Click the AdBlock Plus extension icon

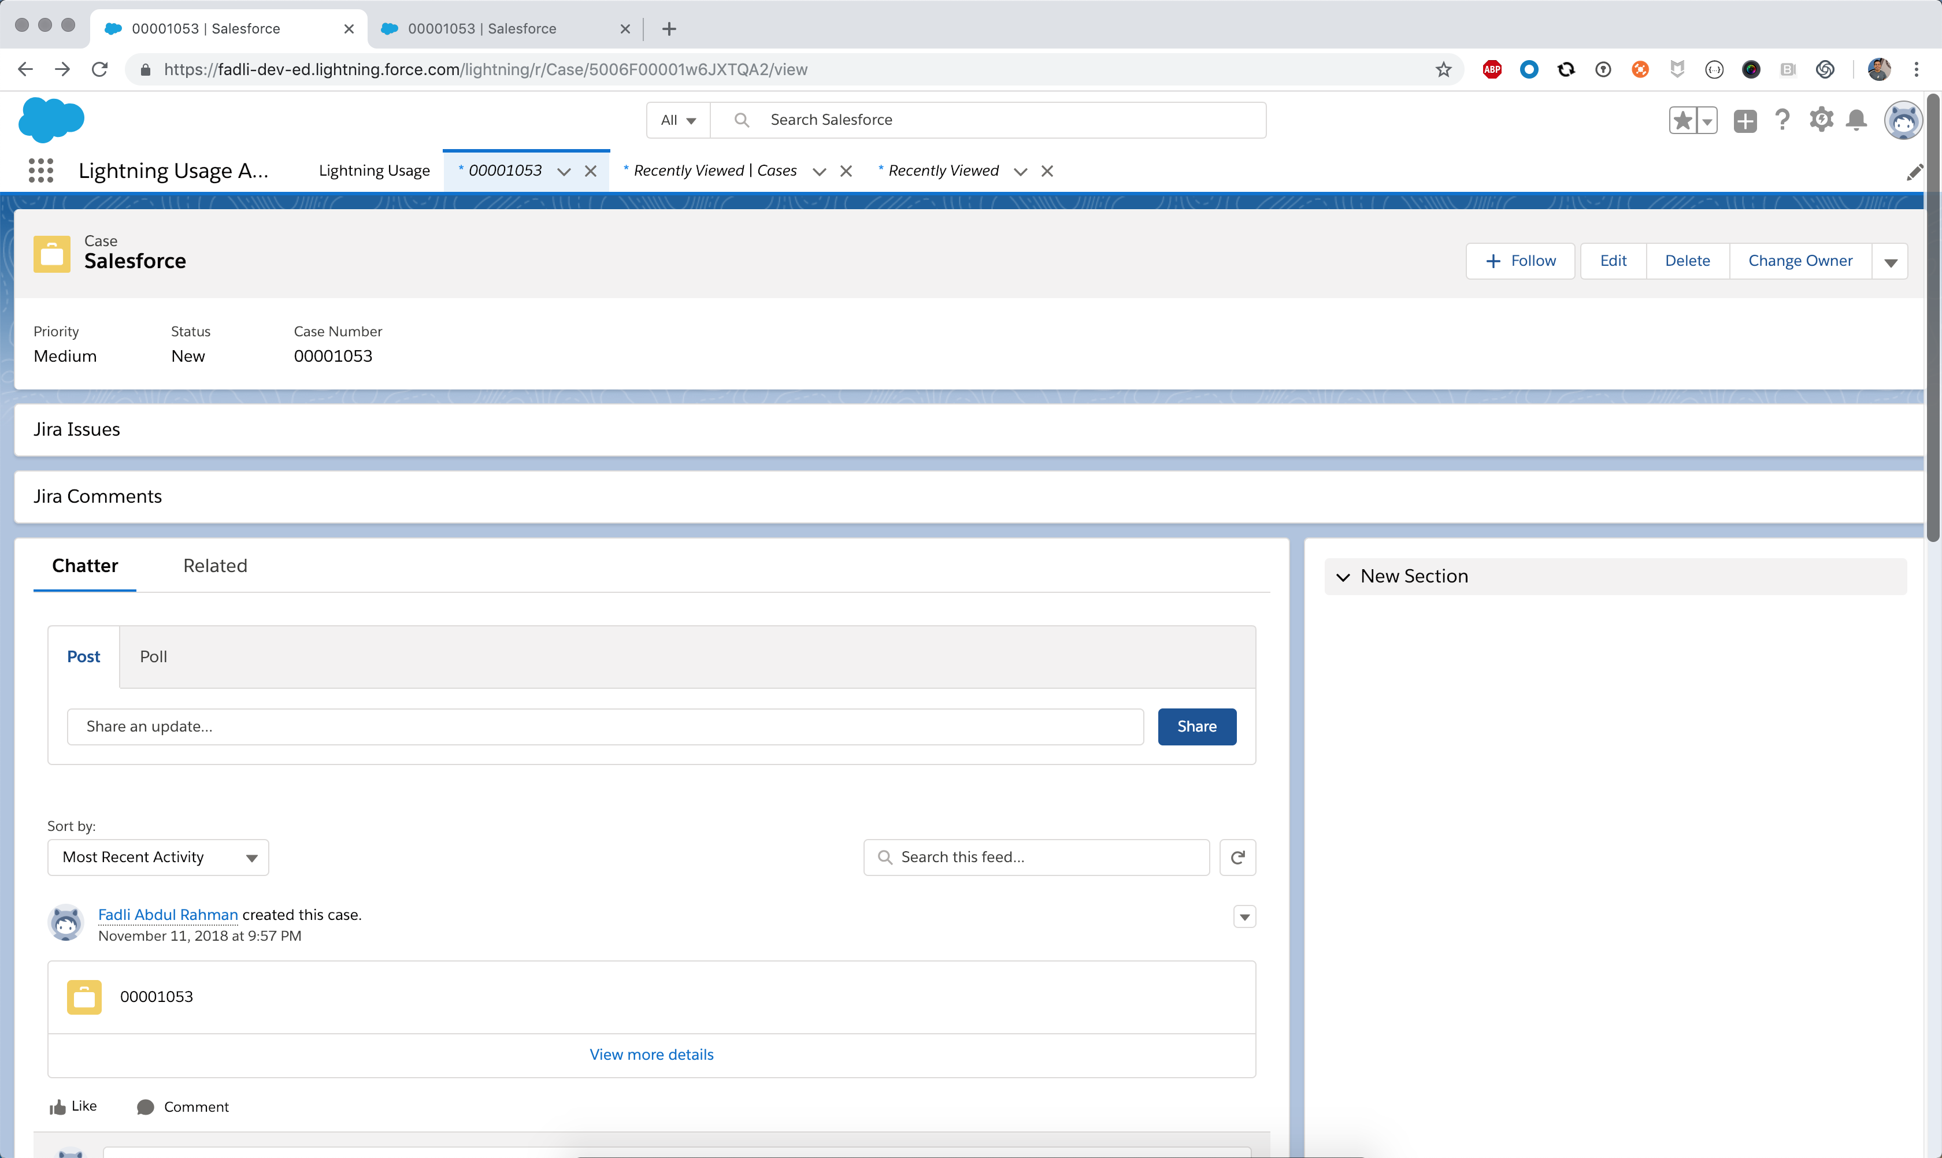click(x=1492, y=69)
